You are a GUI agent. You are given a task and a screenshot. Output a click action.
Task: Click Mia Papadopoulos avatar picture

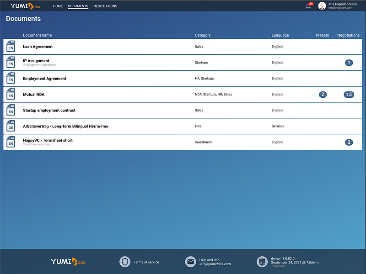[322, 6]
